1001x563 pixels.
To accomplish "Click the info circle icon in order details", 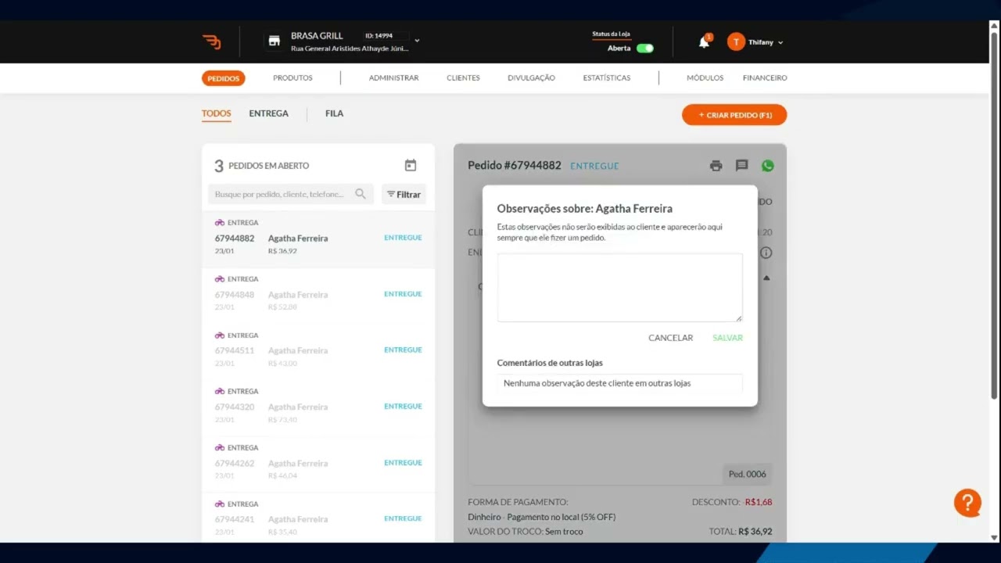I will (766, 253).
